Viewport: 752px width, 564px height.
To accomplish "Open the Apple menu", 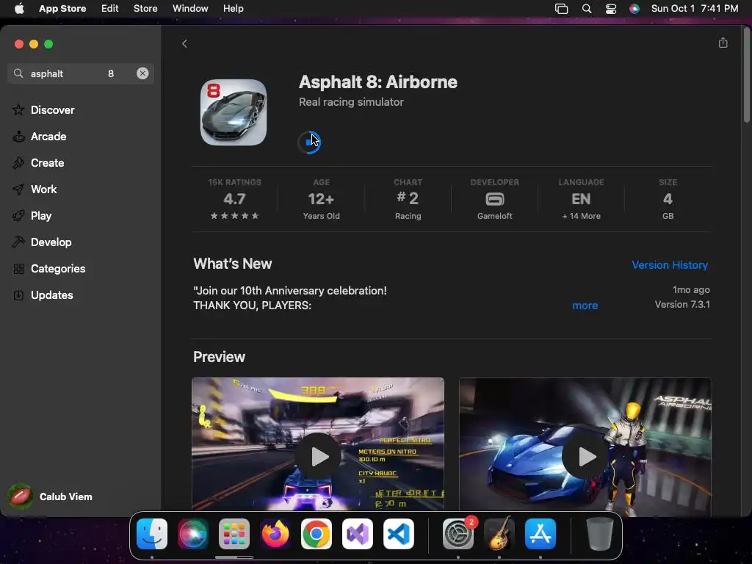I will (x=19, y=9).
